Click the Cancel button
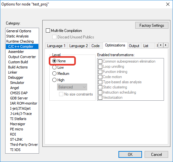173x162 pixels. click(156, 154)
